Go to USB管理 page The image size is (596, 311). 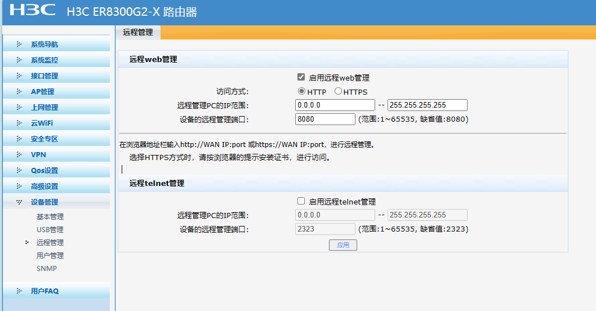click(50, 230)
